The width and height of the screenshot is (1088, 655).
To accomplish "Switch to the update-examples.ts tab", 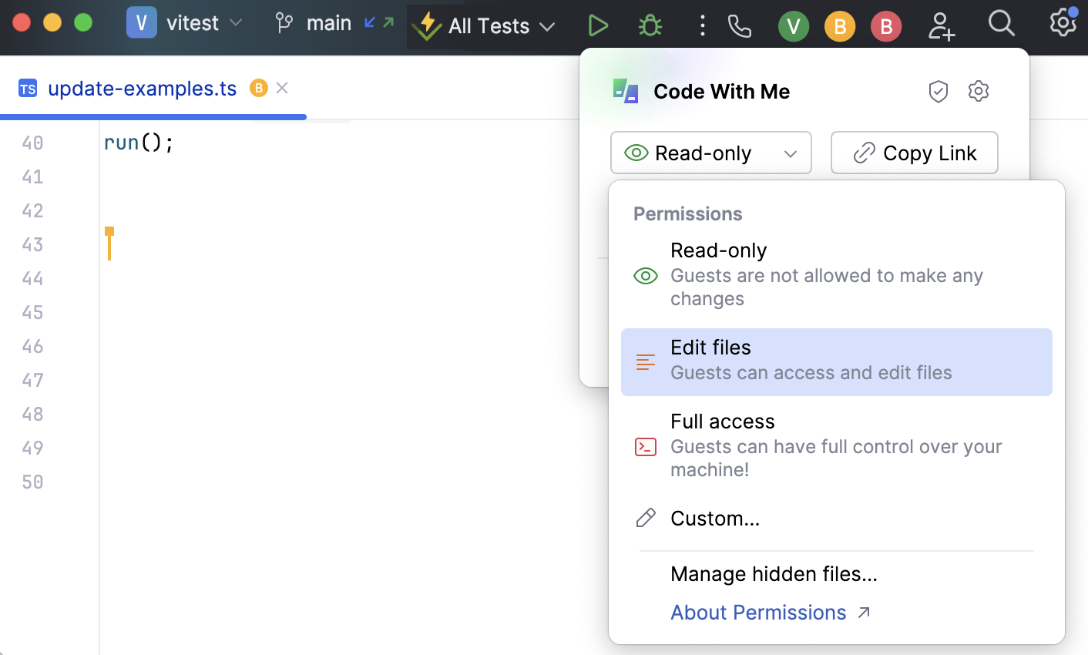I will click(x=141, y=88).
